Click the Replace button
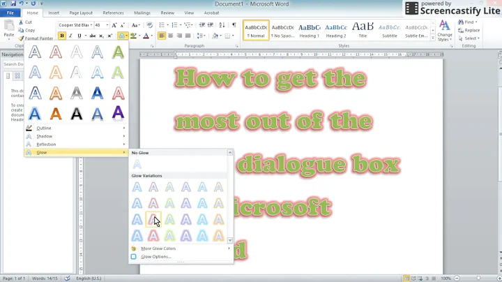502x282 pixels. (469, 30)
